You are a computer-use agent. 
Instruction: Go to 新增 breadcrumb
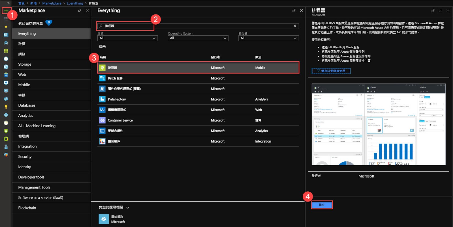click(33, 3)
